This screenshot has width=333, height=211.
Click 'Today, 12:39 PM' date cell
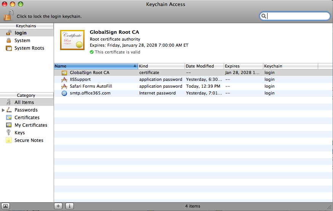[203, 86]
